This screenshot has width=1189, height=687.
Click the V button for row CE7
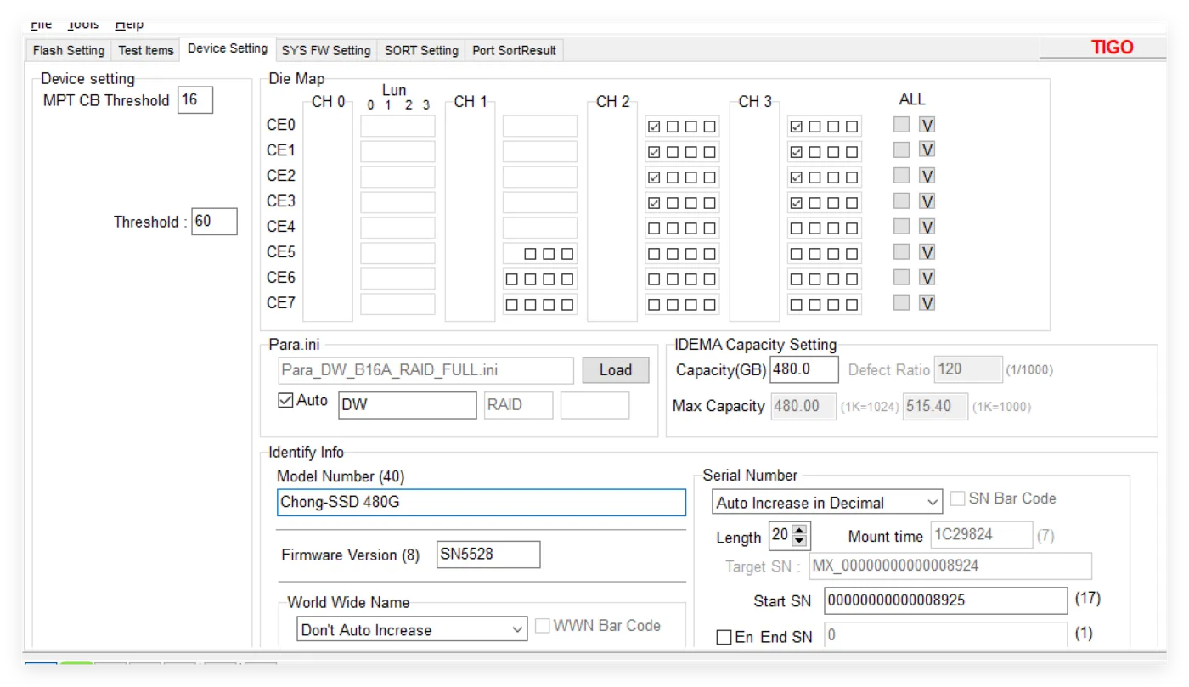(927, 303)
